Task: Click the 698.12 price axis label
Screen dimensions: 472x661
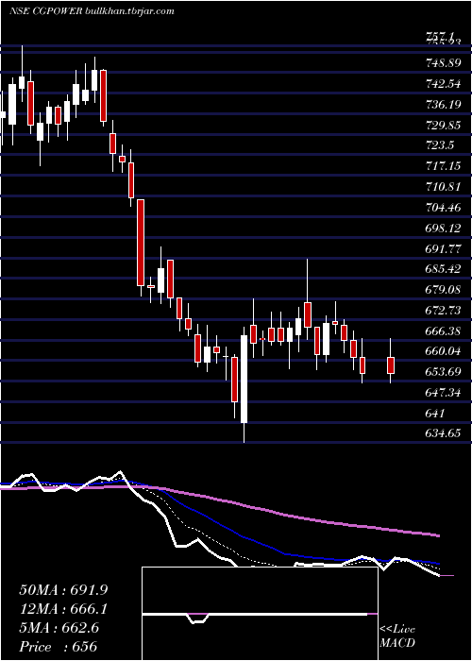Action: pyautogui.click(x=445, y=228)
